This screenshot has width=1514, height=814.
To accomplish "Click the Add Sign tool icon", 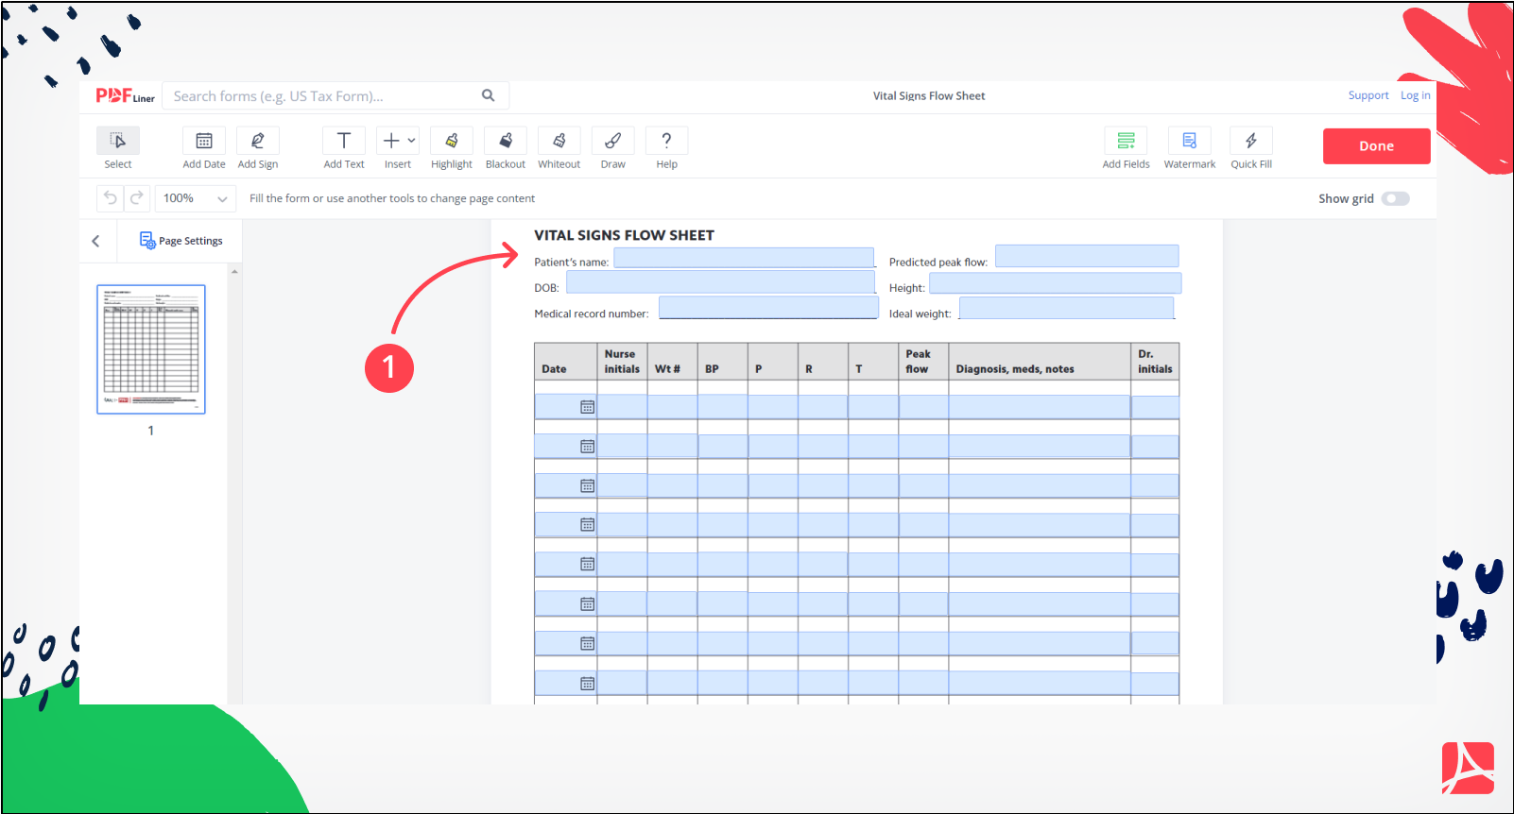I will [x=257, y=142].
